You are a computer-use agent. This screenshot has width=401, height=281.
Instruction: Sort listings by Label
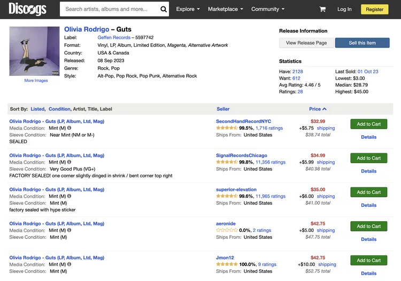(106, 109)
